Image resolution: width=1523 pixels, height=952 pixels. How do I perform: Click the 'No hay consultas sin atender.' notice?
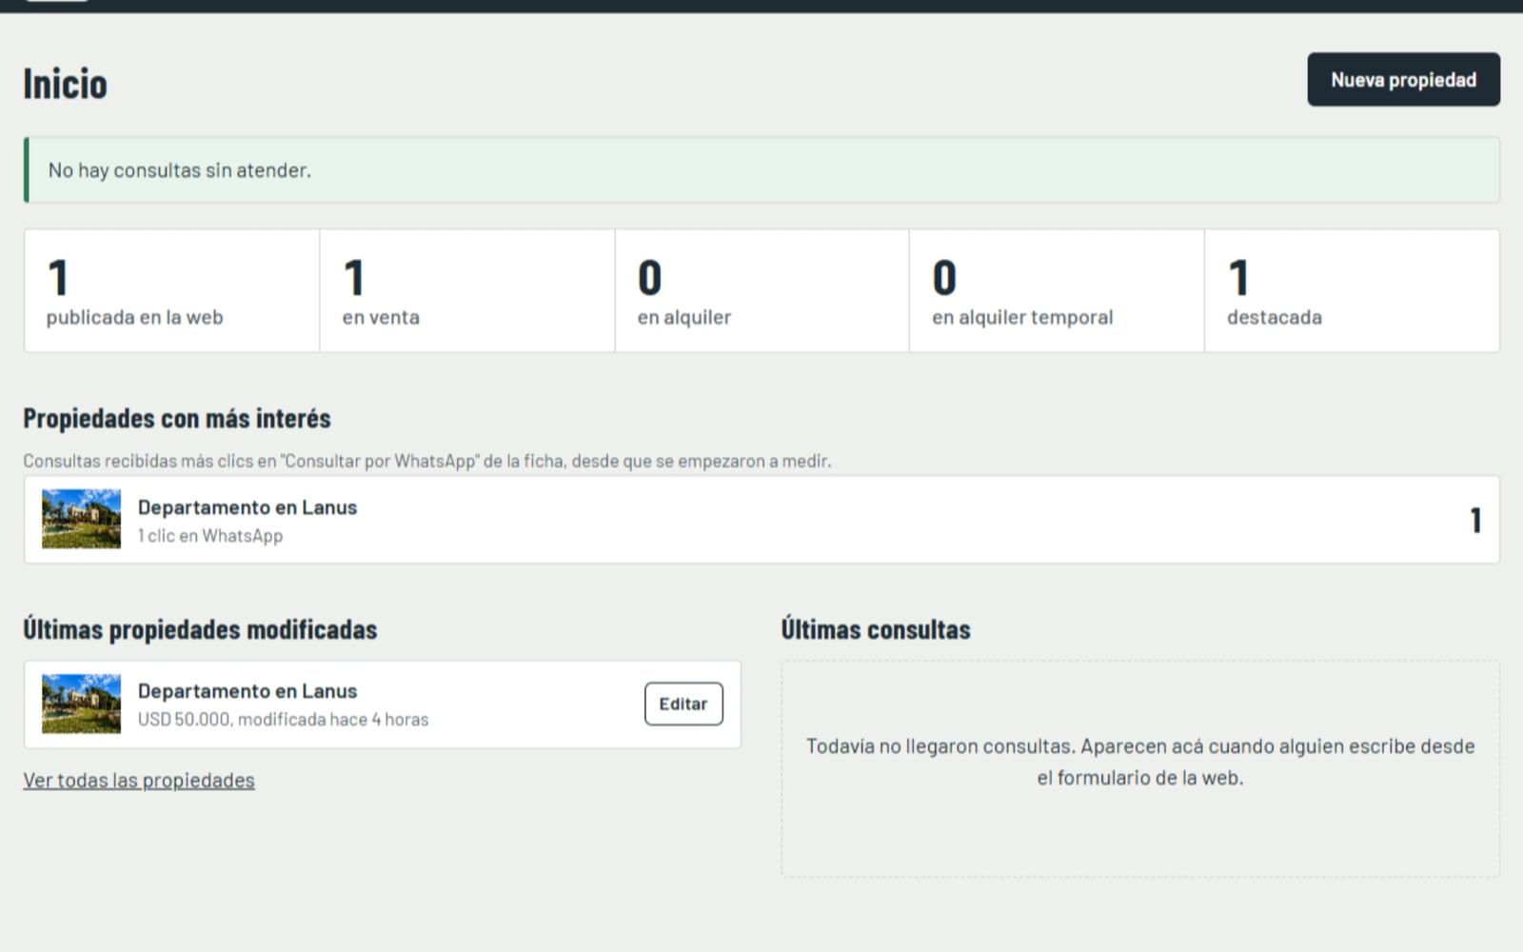(x=761, y=170)
